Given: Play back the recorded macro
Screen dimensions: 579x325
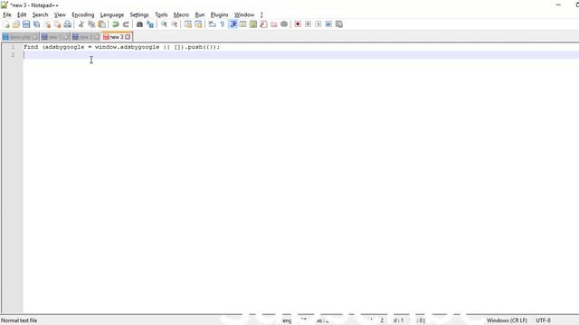Looking at the screenshot, I should 318,24.
